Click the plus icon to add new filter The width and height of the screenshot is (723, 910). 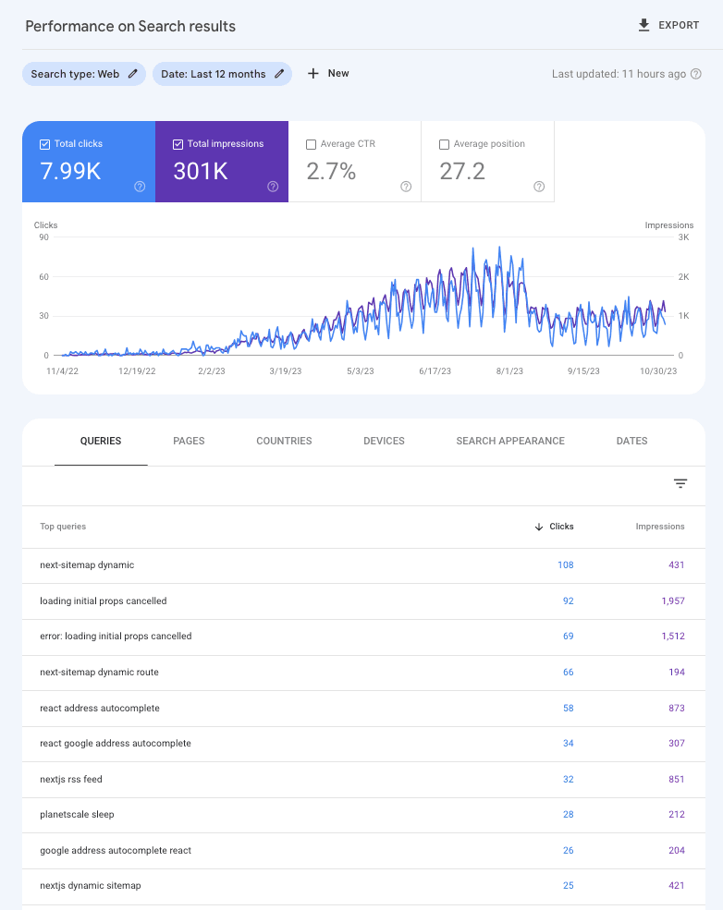[313, 74]
